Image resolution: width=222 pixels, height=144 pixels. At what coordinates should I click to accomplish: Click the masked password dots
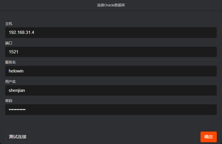[17, 110]
